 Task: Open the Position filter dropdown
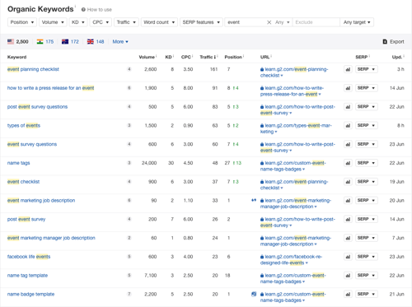[x=22, y=22]
